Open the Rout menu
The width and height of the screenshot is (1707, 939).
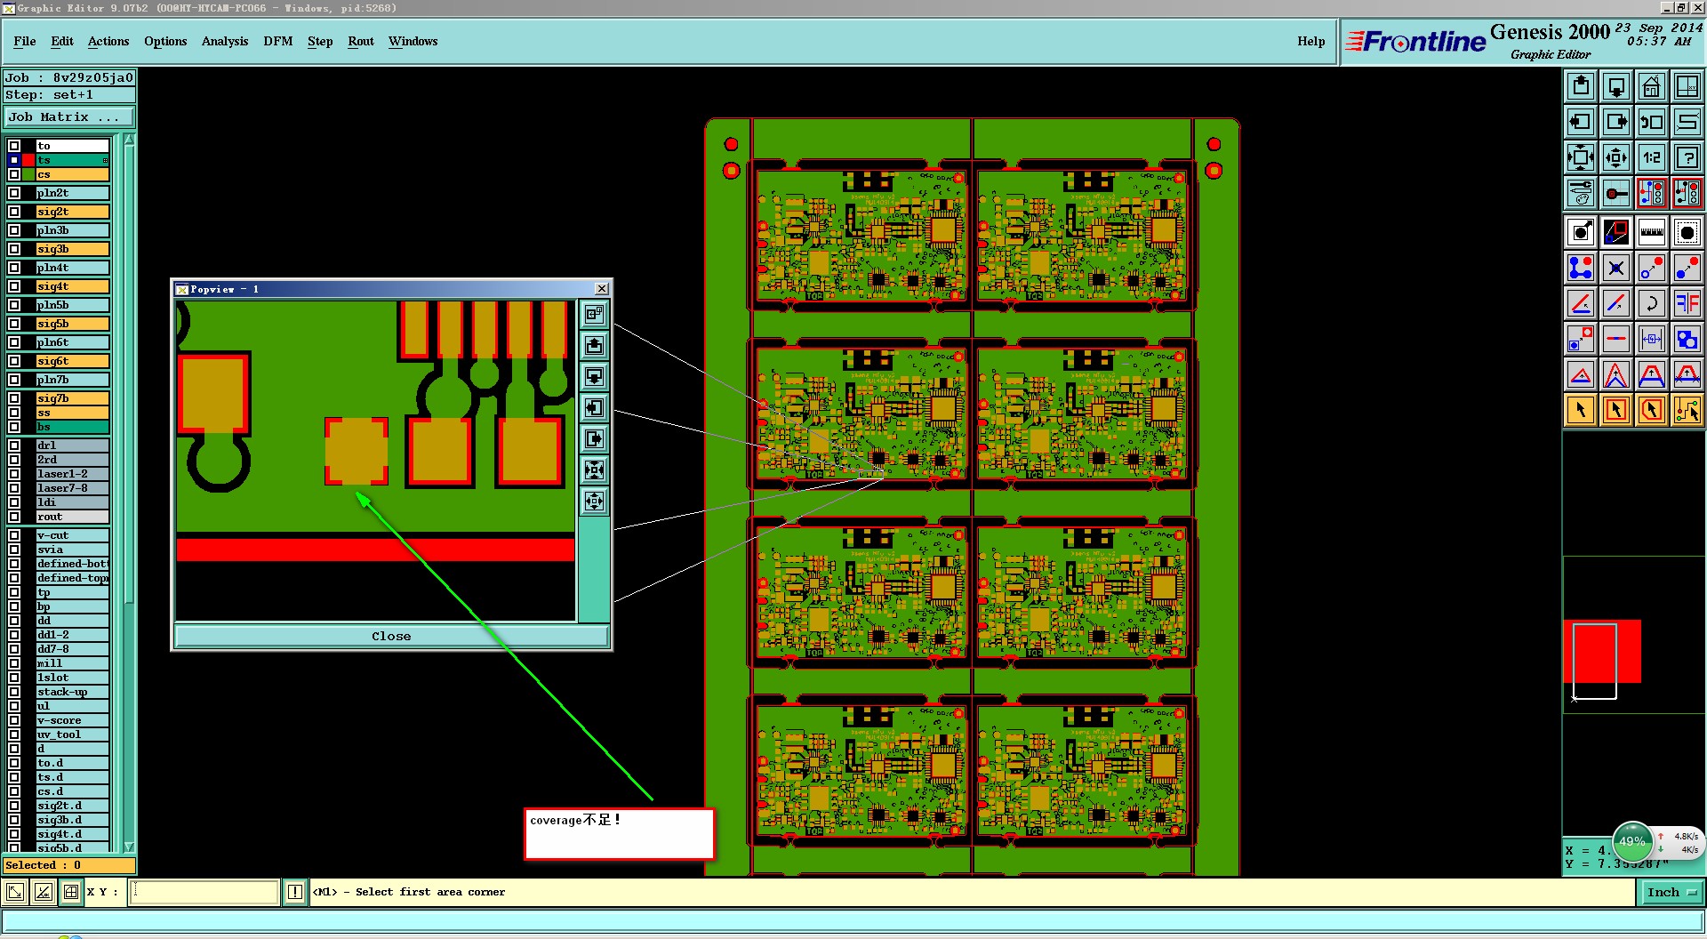point(361,41)
